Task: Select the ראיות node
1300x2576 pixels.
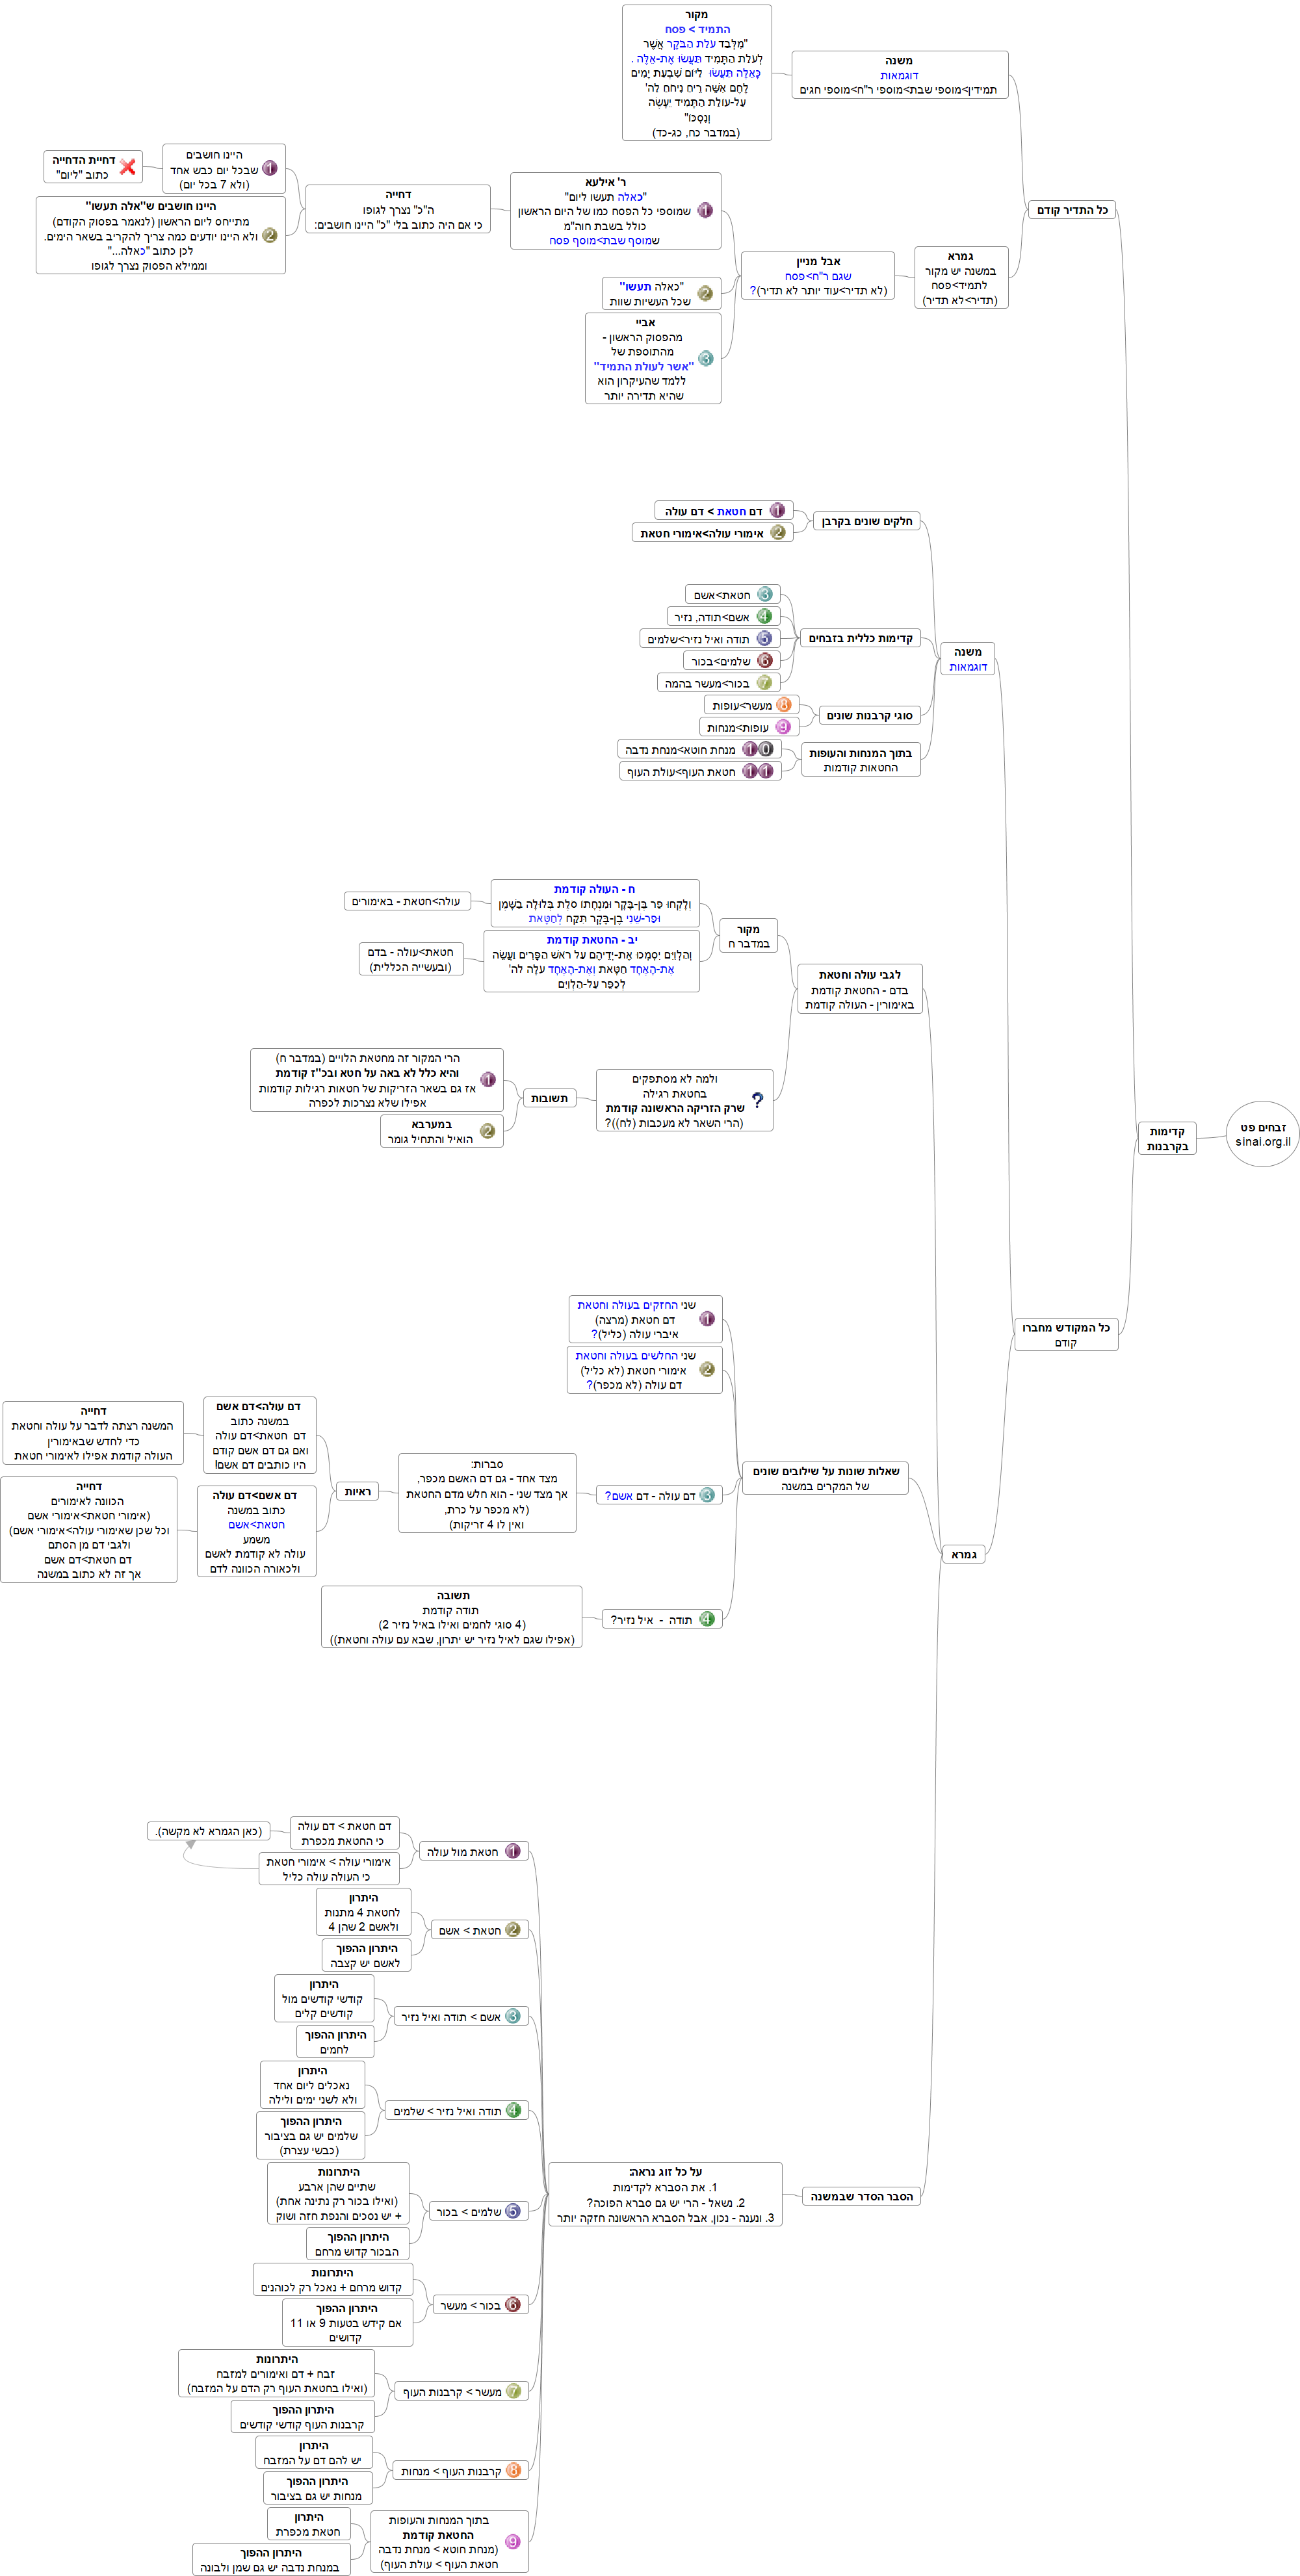Action: coord(357,1491)
